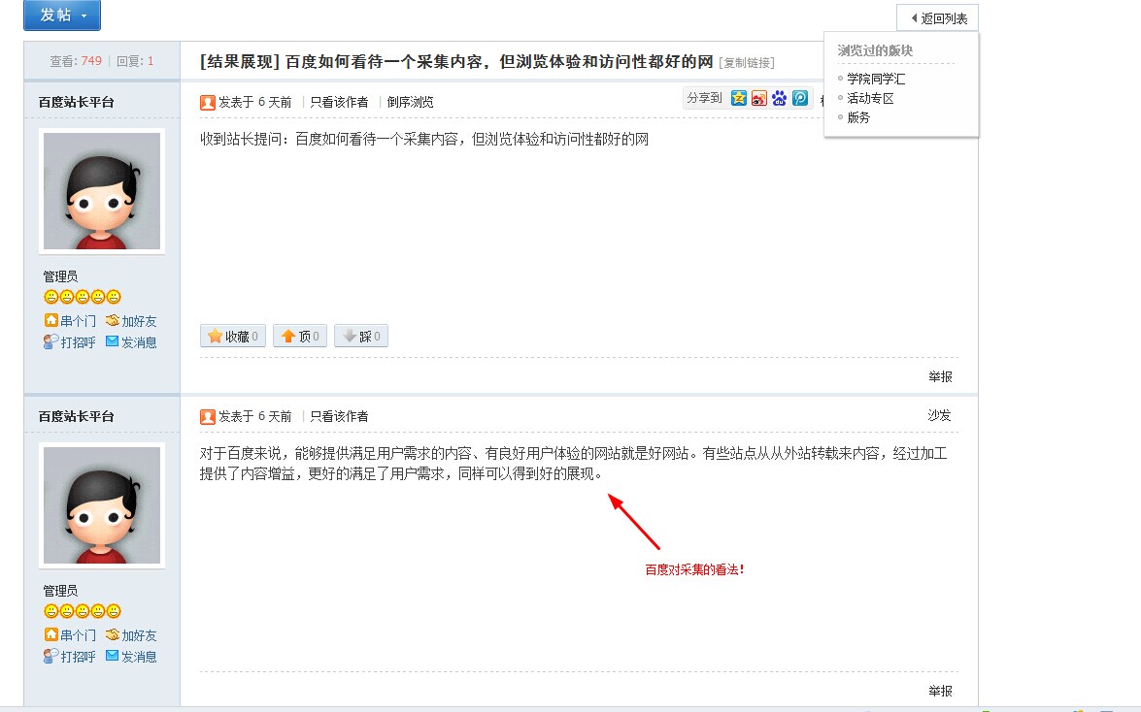Click 只看该作者 in the second post
This screenshot has height=712, width=1141.
tap(339, 417)
